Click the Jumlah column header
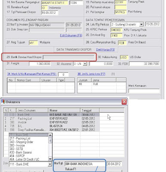Image resolution: width=166 pixels, height=172 pixels. tap(84, 80)
